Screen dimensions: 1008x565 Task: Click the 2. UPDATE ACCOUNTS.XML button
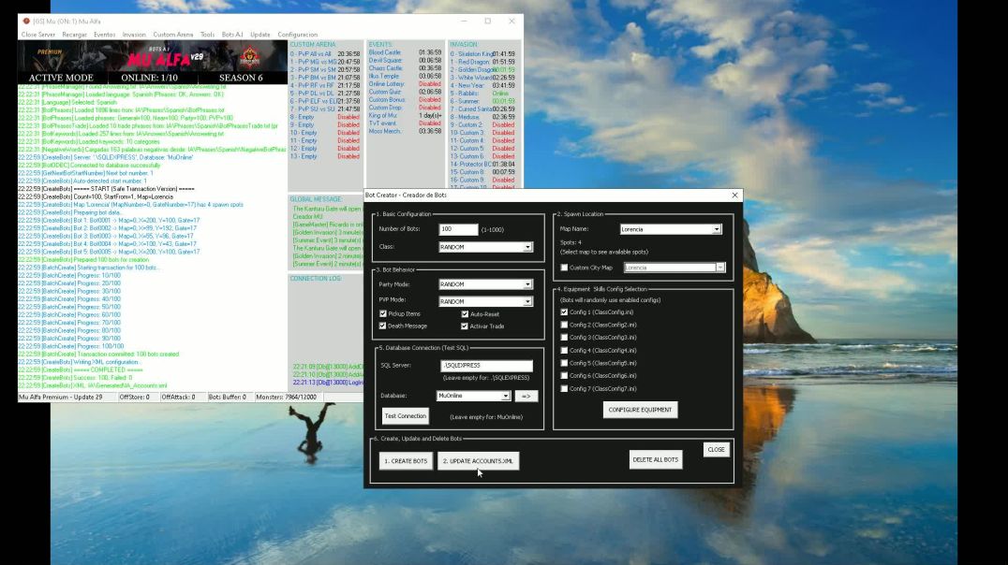(x=478, y=461)
